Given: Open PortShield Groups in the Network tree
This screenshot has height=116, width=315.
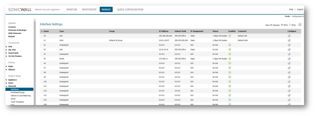Looking at the screenshot, I should 18,93.
